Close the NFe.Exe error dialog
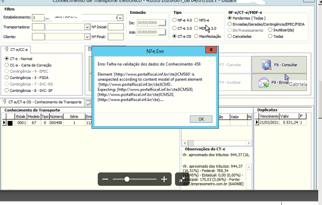Image resolution: width=322 pixels, height=205 pixels. (211, 50)
